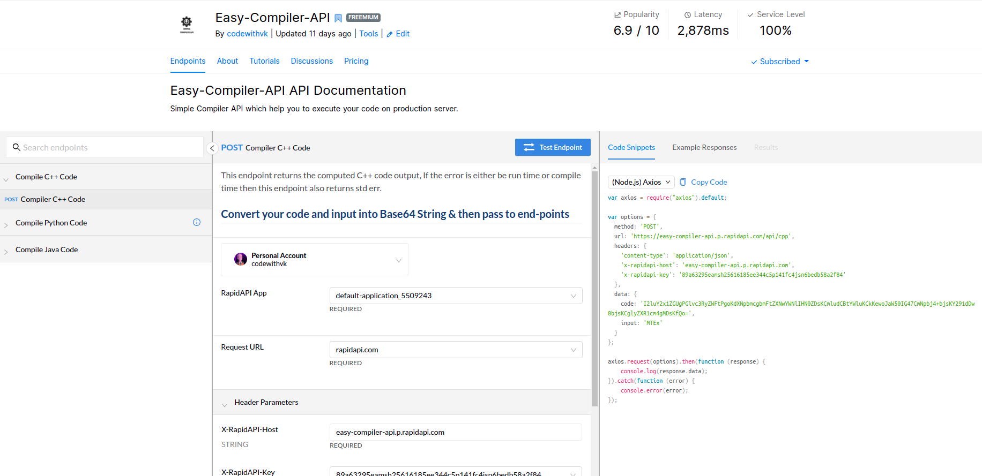Click the POST Compiler C++ Code panel title
The image size is (982, 476).
[265, 148]
